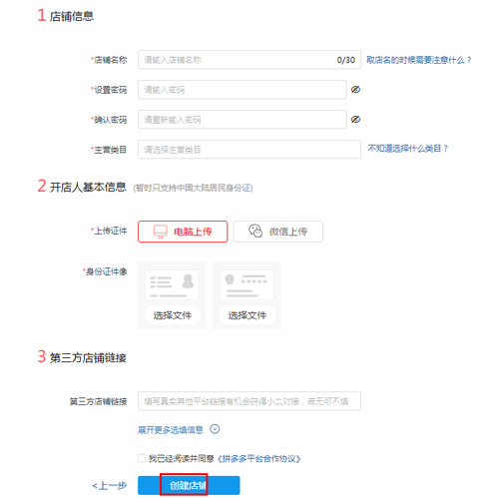Click the 第三方店铺链接 input field
The width and height of the screenshot is (499, 498).
pos(249,401)
